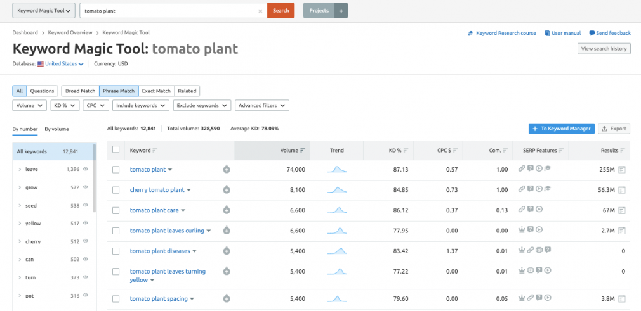Switch to 'By volume' grouping tab

[x=57, y=129]
